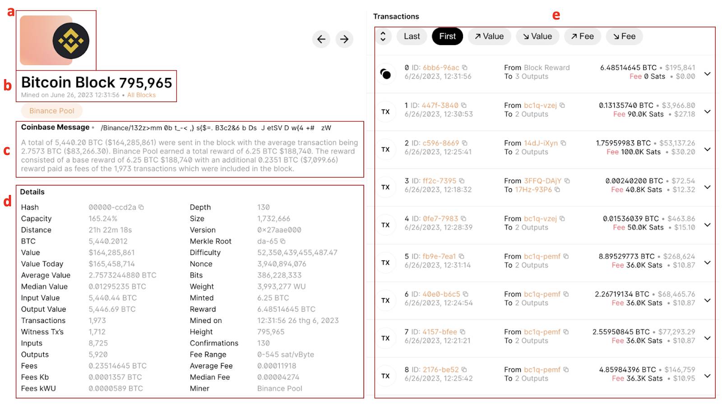Copy Merkle Root da-65 value
This screenshot has width=722, height=404.
(x=283, y=241)
